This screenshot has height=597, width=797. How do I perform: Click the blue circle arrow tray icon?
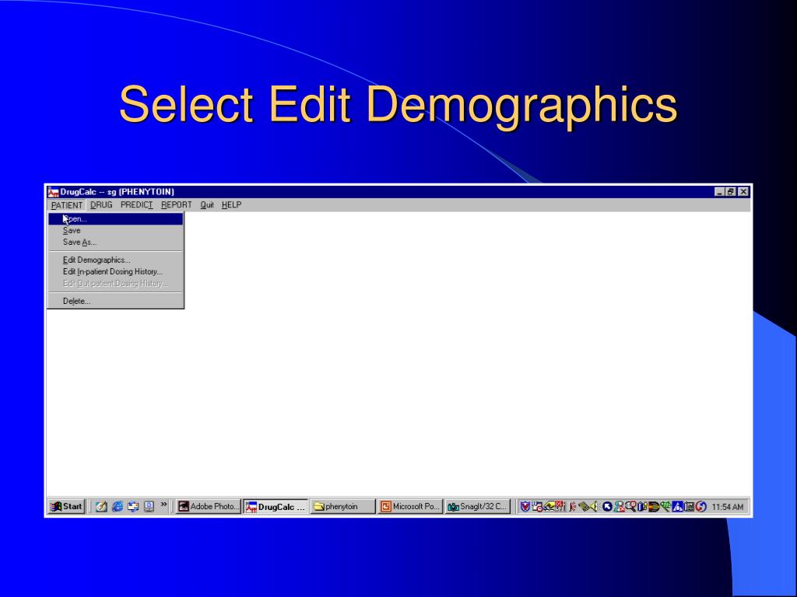(x=607, y=506)
